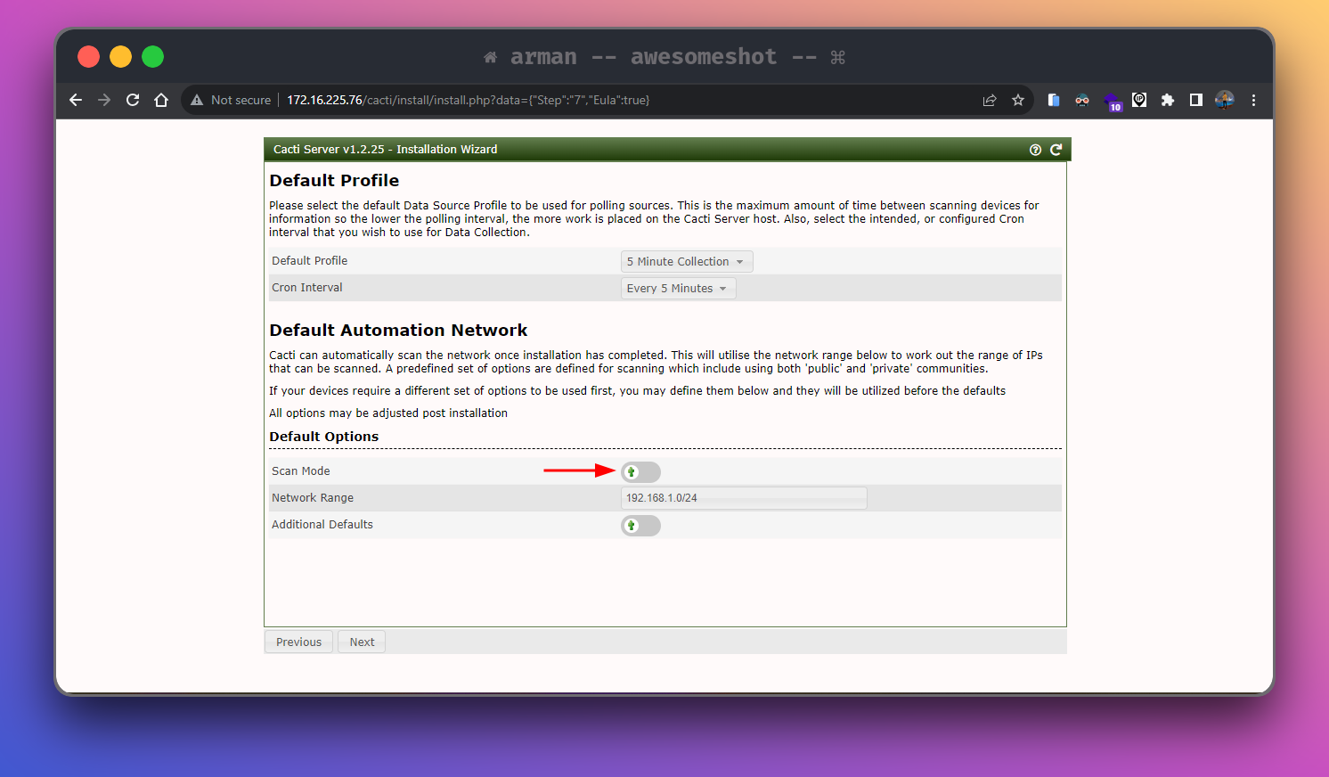
Task: Open the IP location extension icon
Action: click(1139, 100)
